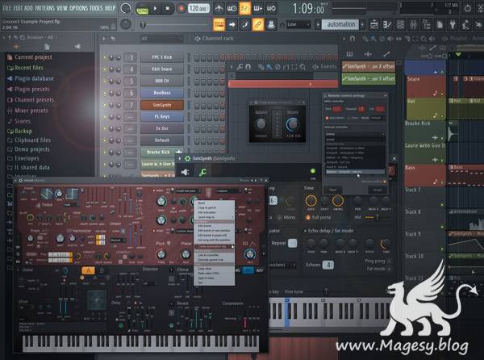Click the Volume knob in small plugin
Viewport: 484px width, 360px height.
coord(292,124)
